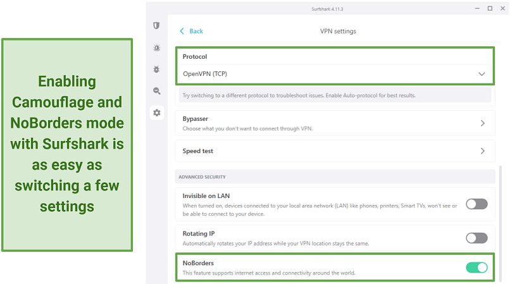Click Bypasser description text

[247, 128]
